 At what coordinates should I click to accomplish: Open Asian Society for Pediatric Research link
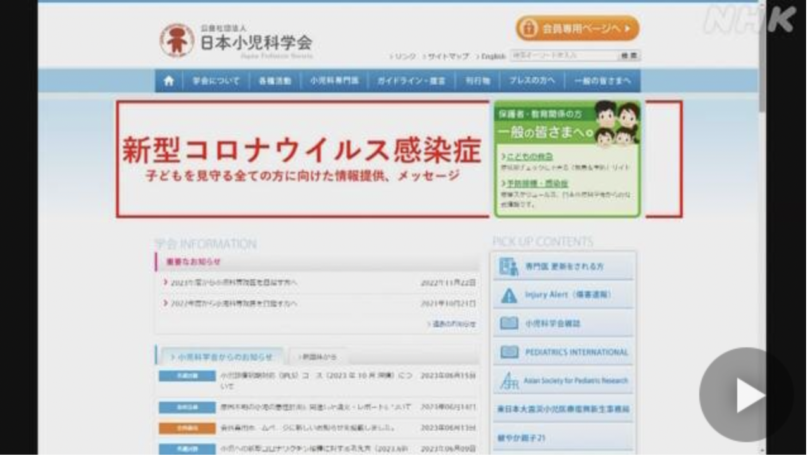(x=563, y=380)
